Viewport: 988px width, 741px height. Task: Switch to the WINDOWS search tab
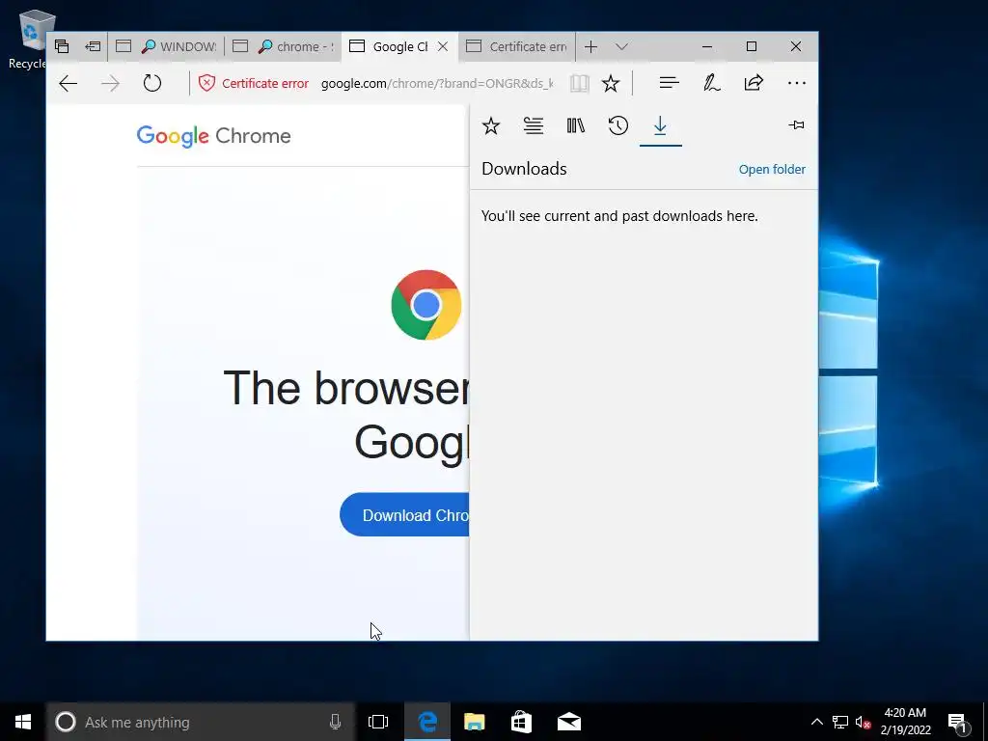[166, 46]
